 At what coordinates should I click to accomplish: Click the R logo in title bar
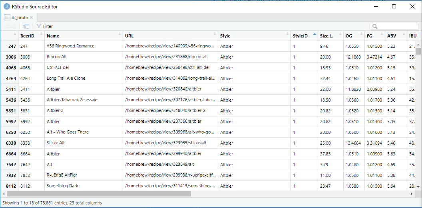7,6
